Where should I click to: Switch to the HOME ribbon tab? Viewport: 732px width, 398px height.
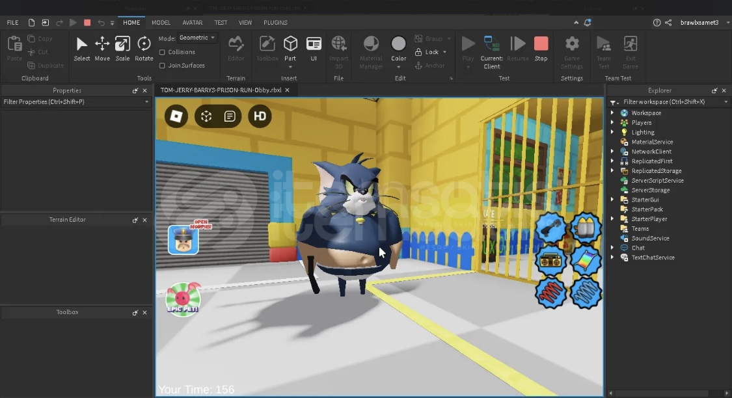pos(131,22)
